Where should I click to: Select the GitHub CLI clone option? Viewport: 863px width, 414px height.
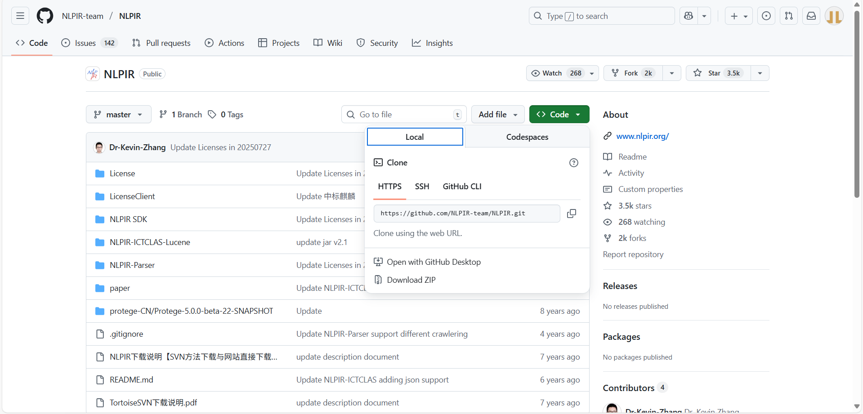click(x=462, y=187)
